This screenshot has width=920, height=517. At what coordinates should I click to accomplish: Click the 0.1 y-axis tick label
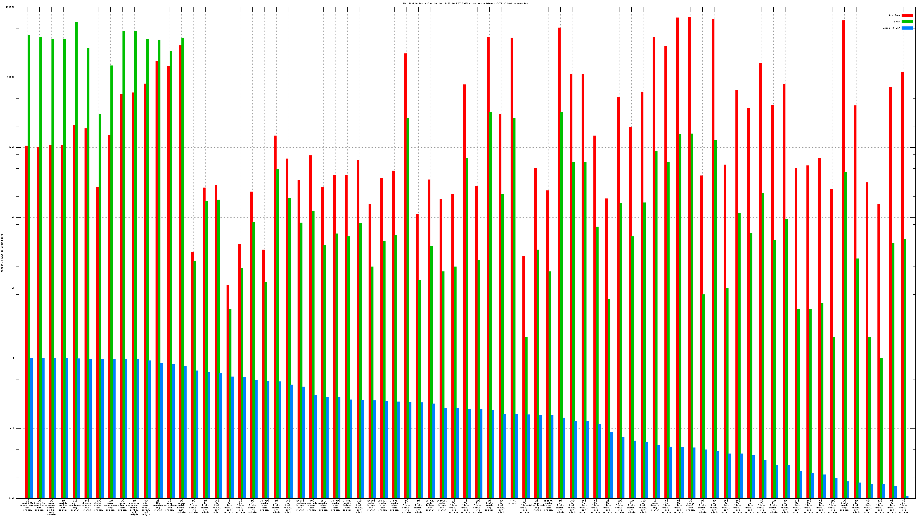(x=12, y=428)
